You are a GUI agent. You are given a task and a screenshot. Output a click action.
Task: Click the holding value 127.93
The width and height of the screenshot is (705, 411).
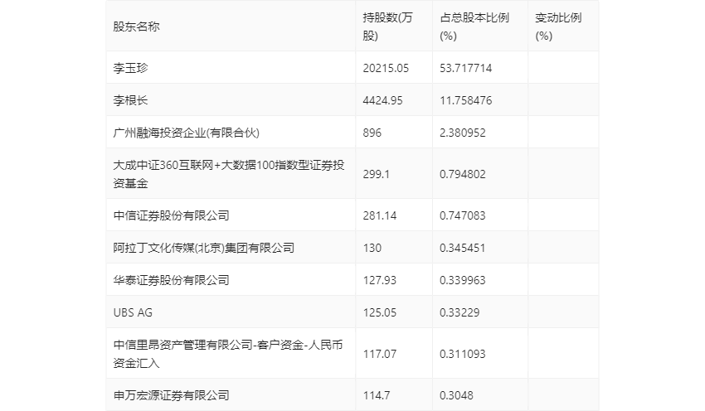(380, 280)
